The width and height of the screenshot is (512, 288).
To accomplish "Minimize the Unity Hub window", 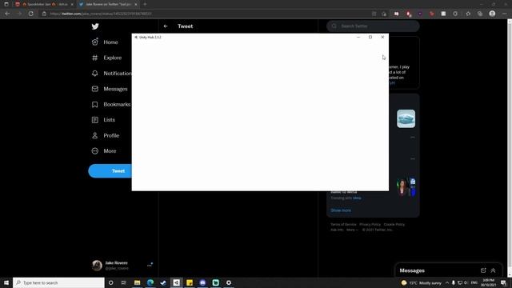I will click(358, 38).
